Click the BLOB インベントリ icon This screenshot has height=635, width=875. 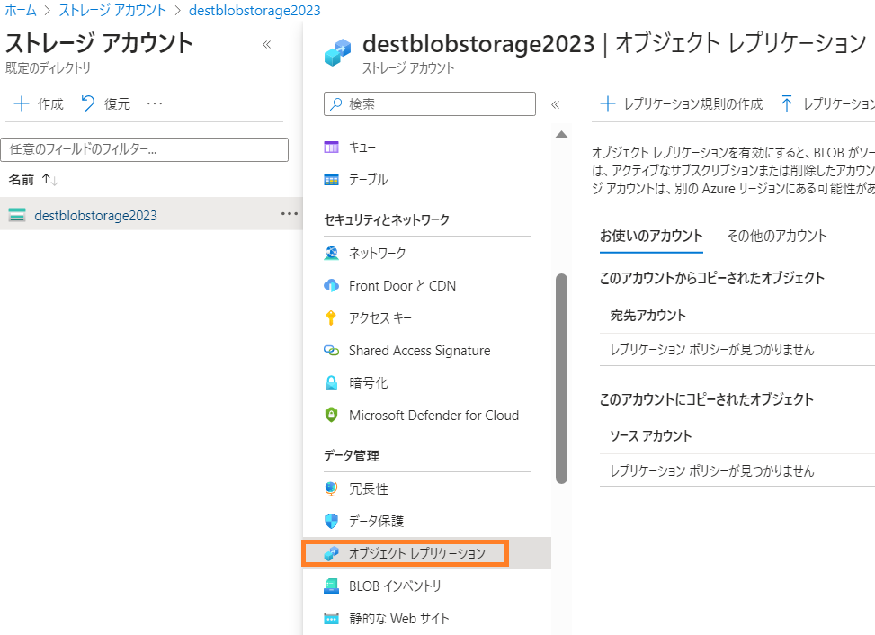click(332, 586)
